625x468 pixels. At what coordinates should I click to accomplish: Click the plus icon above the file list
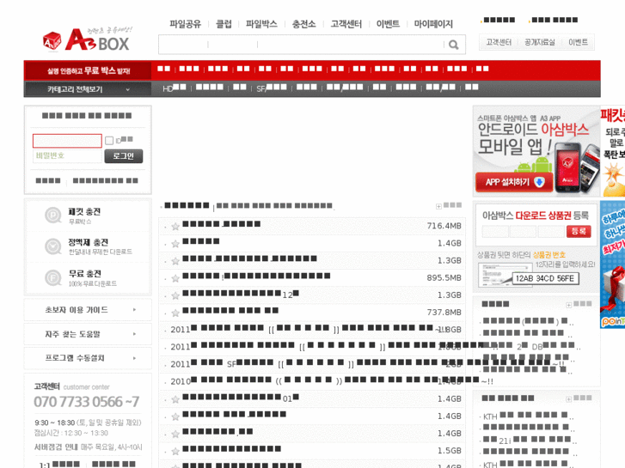(438, 206)
